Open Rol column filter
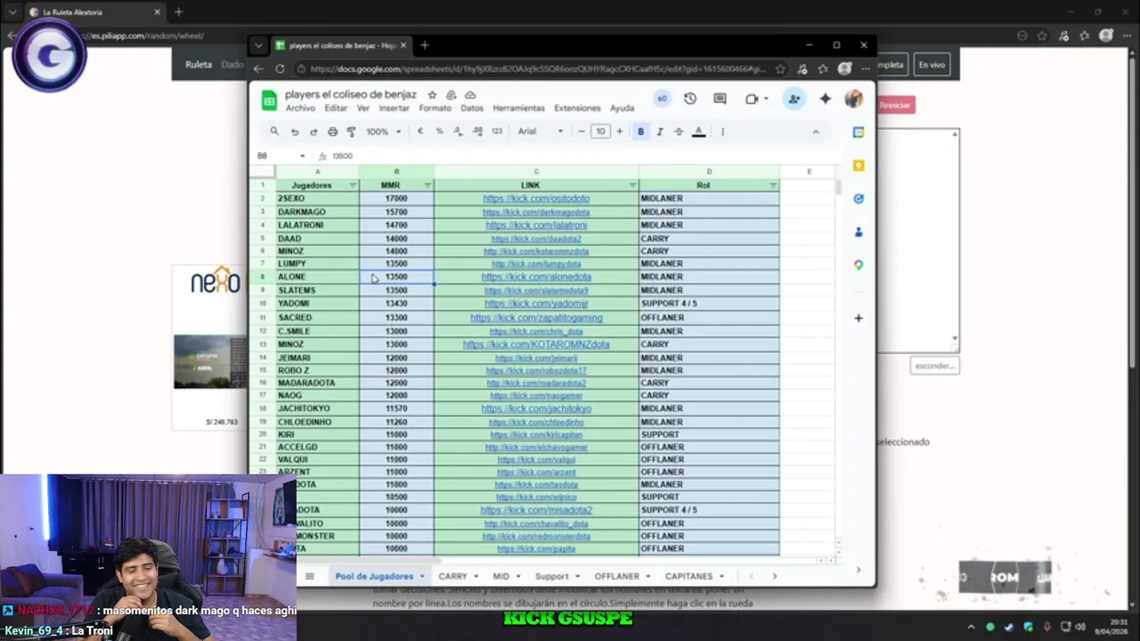 point(773,185)
